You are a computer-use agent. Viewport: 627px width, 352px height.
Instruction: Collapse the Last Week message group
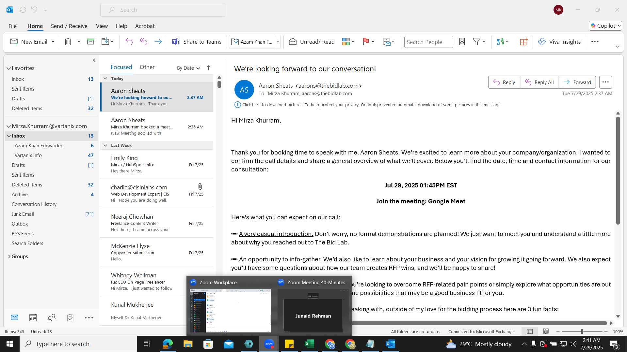tap(105, 145)
